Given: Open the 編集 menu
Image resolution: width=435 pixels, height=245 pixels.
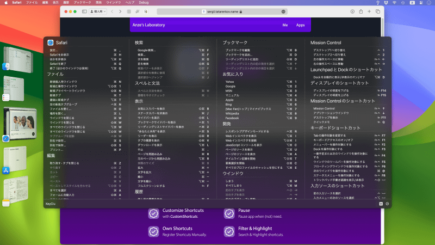Looking at the screenshot, I should pos(45,3).
